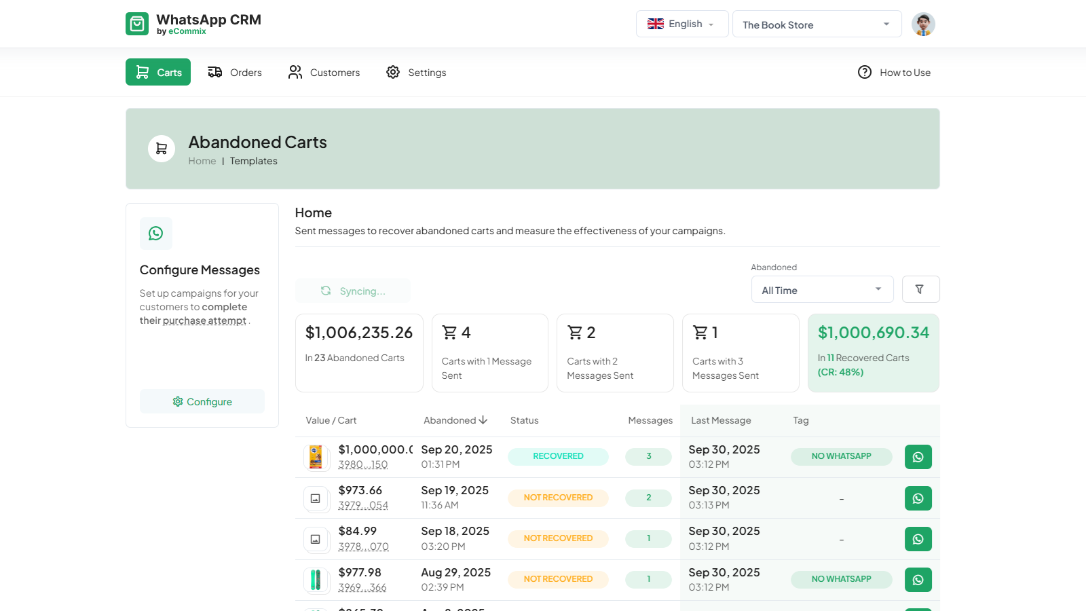Open the All Time abandoned period dropdown
This screenshot has width=1086, height=611.
(822, 290)
